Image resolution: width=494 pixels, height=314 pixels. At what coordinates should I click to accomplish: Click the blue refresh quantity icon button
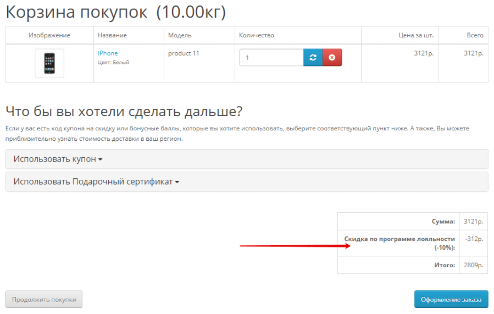[x=313, y=57]
